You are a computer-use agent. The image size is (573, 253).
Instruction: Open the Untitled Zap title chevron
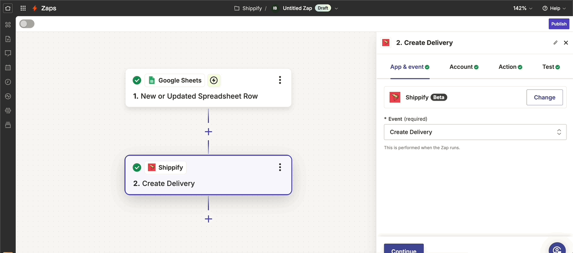tap(337, 8)
